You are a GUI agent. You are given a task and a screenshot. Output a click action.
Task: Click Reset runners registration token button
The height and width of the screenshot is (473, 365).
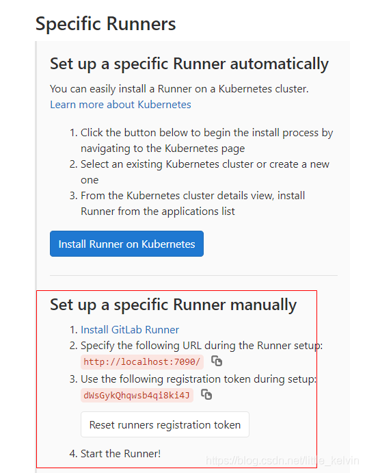pyautogui.click(x=165, y=424)
